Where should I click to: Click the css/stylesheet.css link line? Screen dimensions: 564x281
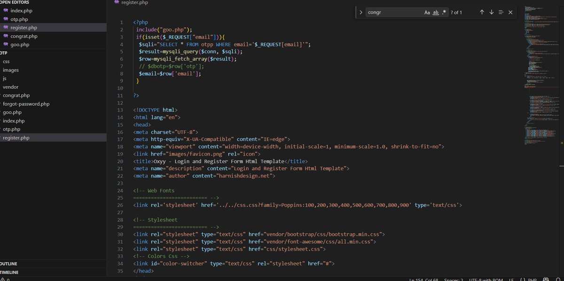[x=229, y=249]
